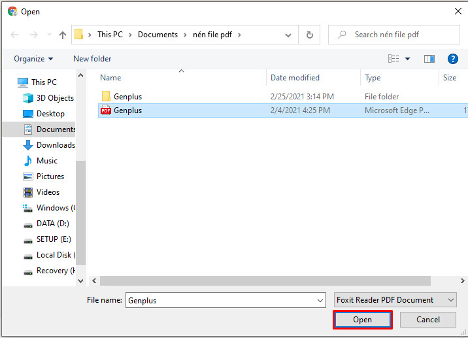
Task: Change your view icon button
Action: click(393, 59)
